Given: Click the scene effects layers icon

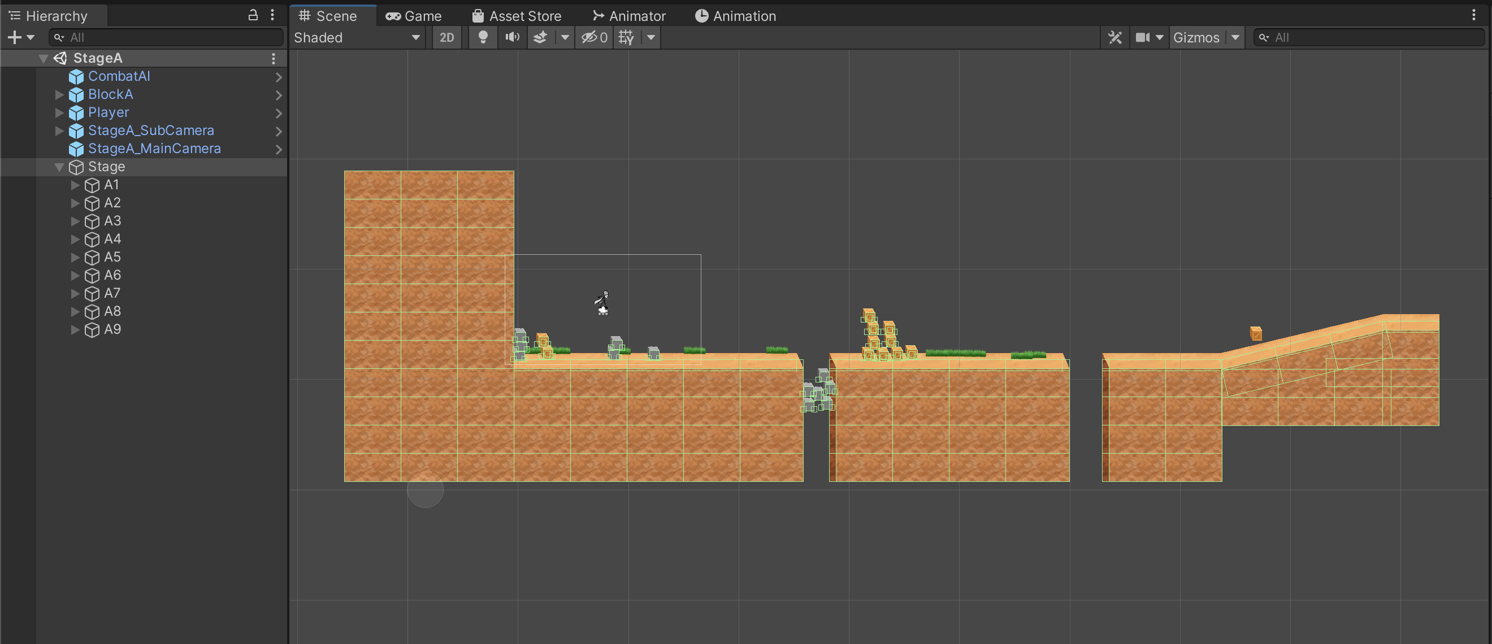Looking at the screenshot, I should (540, 38).
